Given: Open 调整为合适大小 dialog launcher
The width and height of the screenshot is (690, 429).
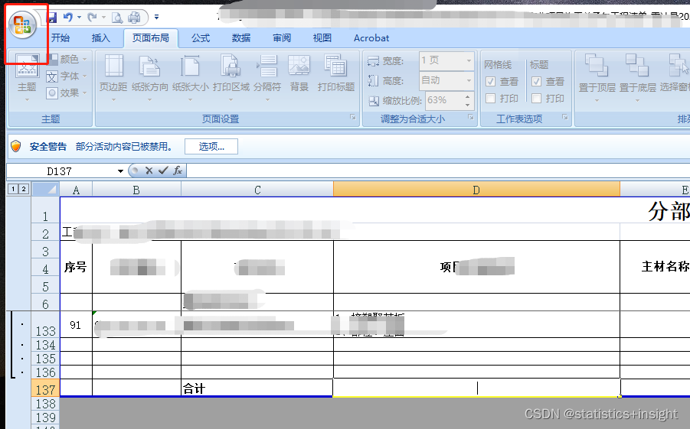Looking at the screenshot, I should pos(471,117).
